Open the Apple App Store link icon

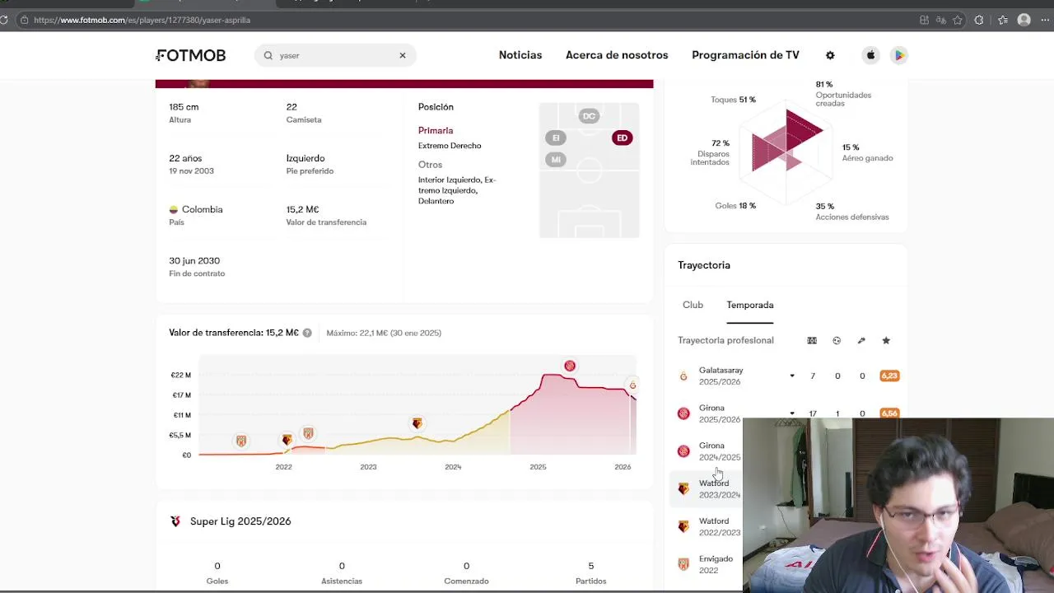(x=870, y=55)
